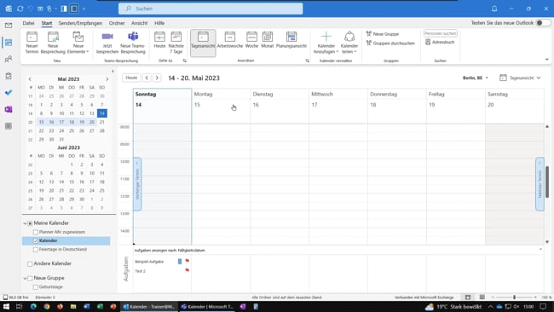Click Neue Gruppe

pos(383,34)
